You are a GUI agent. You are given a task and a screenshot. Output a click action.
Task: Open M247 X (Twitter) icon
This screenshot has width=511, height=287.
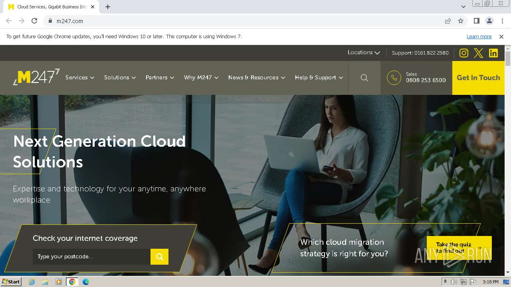tap(478, 53)
